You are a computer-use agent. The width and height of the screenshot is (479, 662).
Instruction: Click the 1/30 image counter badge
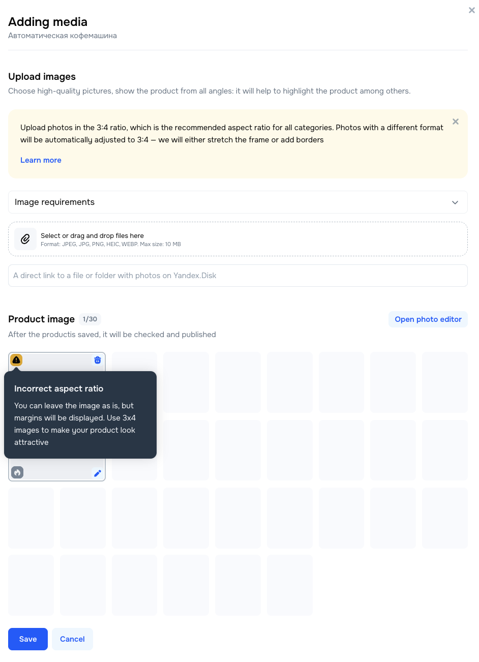pyautogui.click(x=90, y=319)
